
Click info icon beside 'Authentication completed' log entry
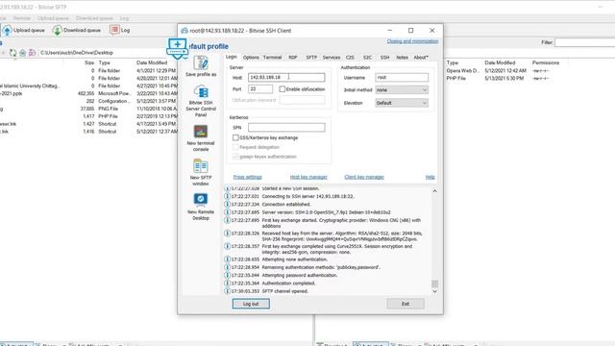(227, 283)
